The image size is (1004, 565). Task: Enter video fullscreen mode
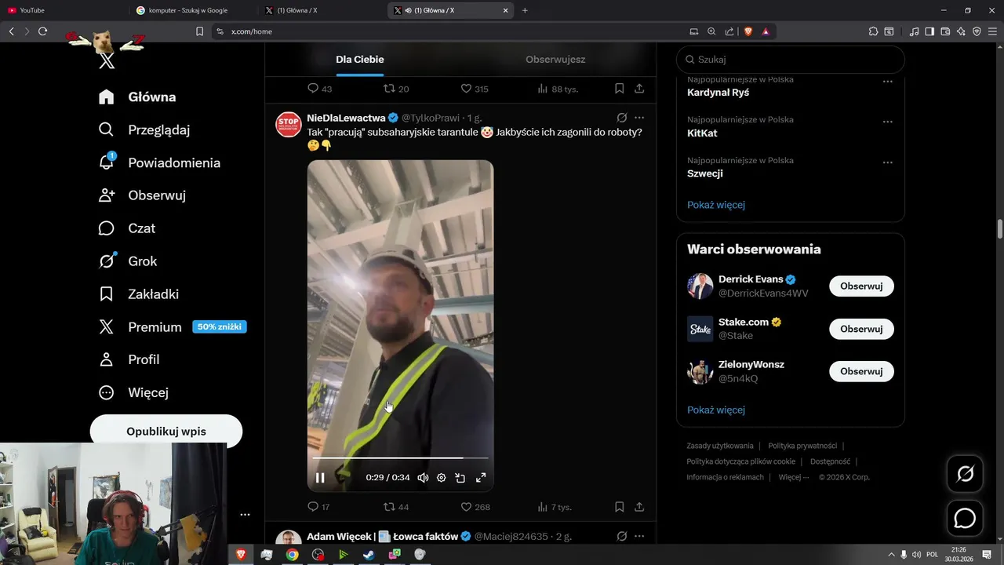[x=481, y=477]
